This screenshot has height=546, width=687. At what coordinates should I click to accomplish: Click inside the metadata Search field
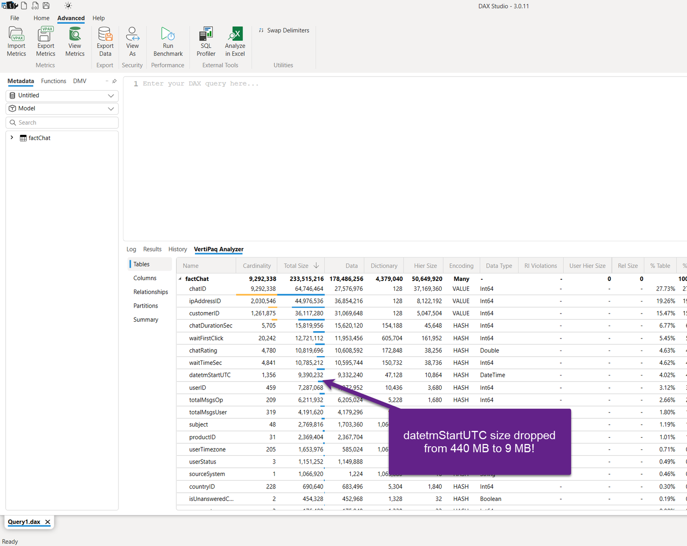[62, 122]
